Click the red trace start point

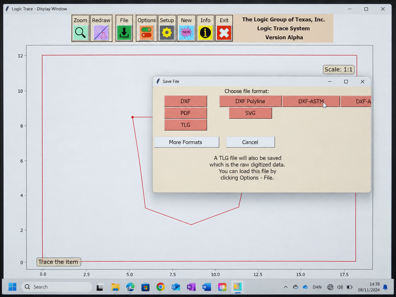coord(133,117)
